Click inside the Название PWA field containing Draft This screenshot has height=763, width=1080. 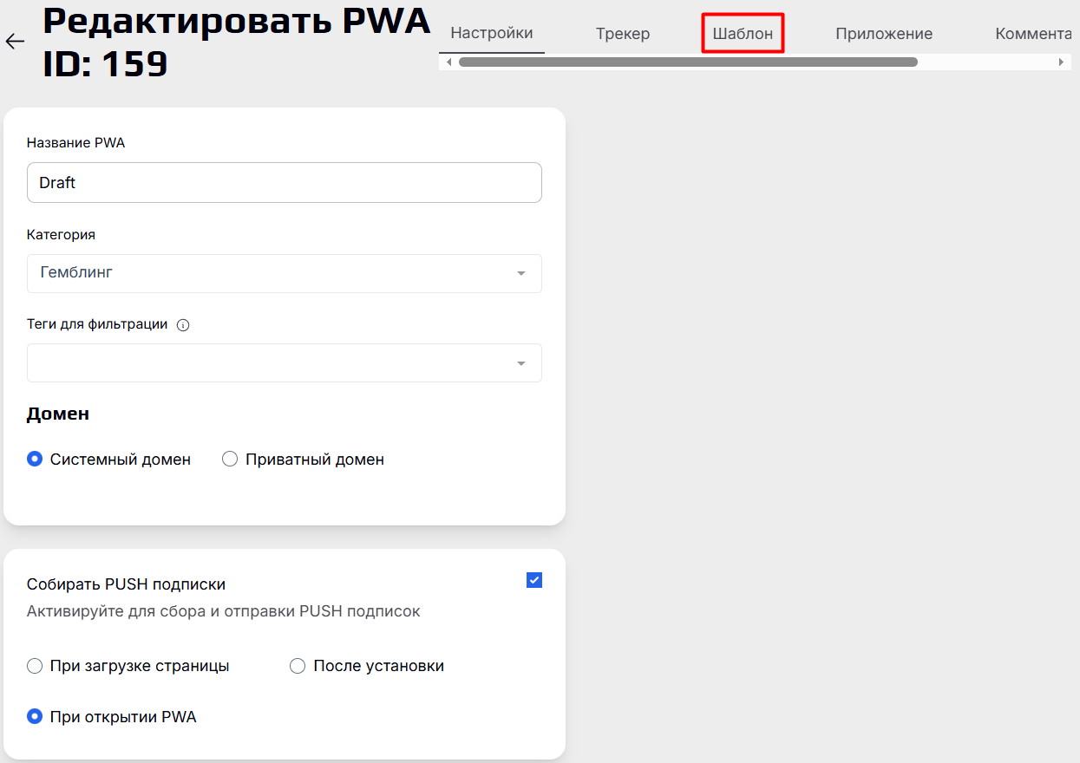[x=284, y=182]
